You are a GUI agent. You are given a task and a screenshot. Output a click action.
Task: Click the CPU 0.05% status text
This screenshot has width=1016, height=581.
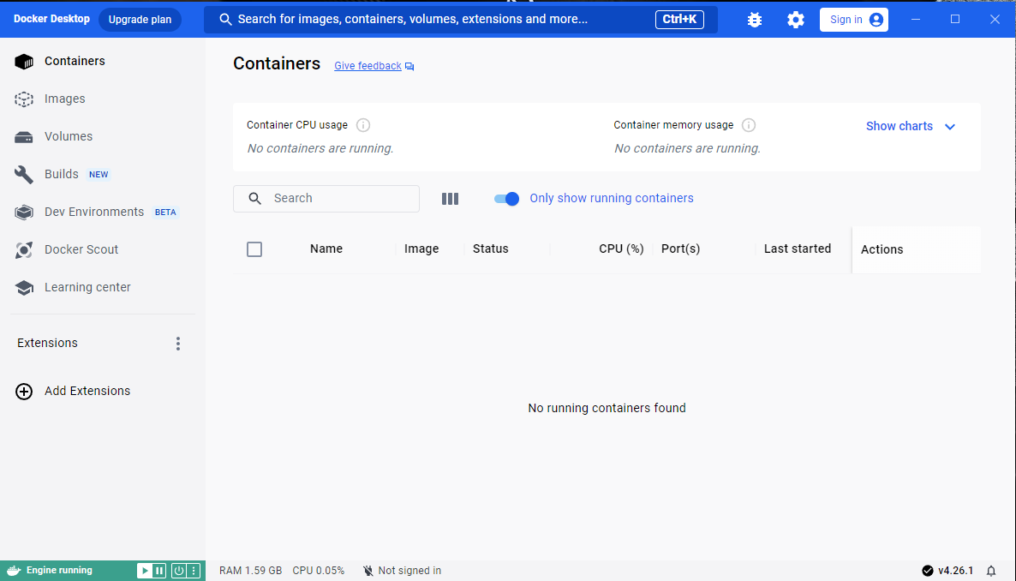tap(318, 571)
